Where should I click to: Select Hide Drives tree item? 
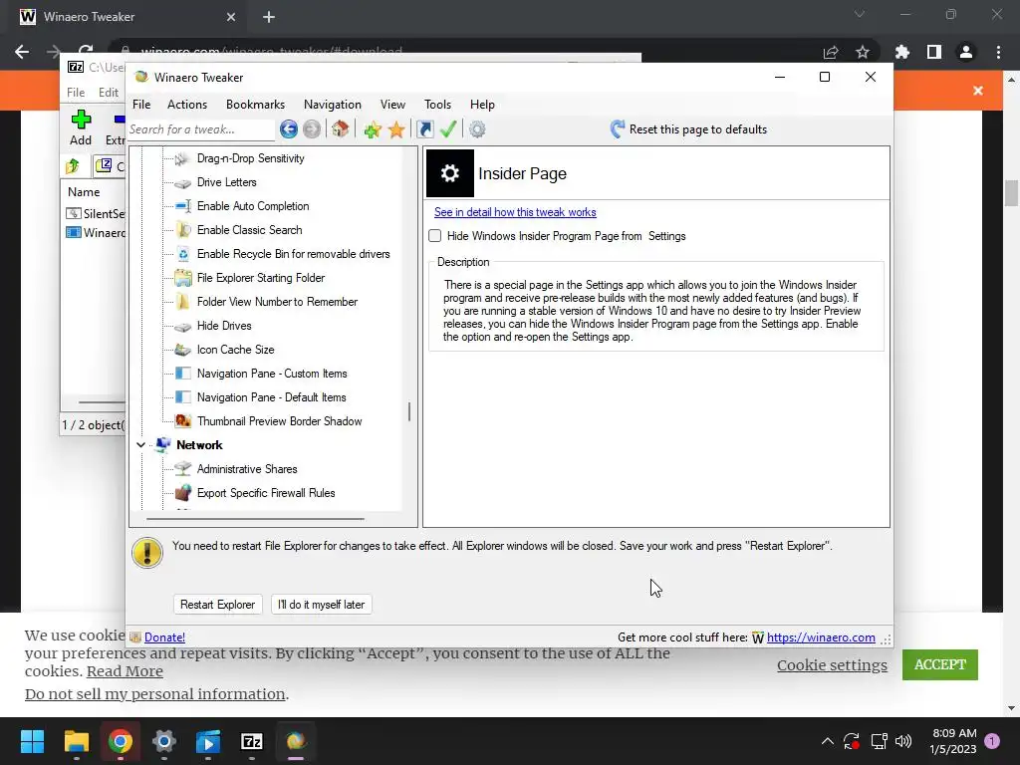point(224,326)
